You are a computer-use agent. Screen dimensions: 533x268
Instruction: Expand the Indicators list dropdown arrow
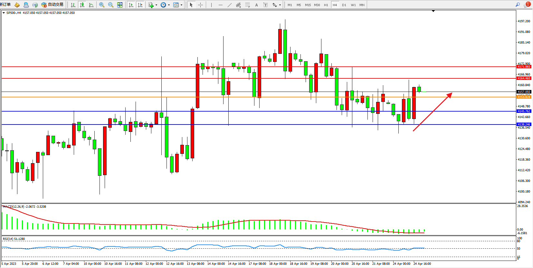click(x=156, y=5)
